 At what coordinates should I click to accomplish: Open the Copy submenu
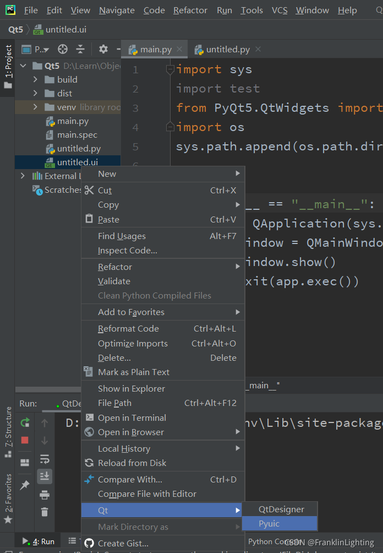pyautogui.click(x=163, y=205)
